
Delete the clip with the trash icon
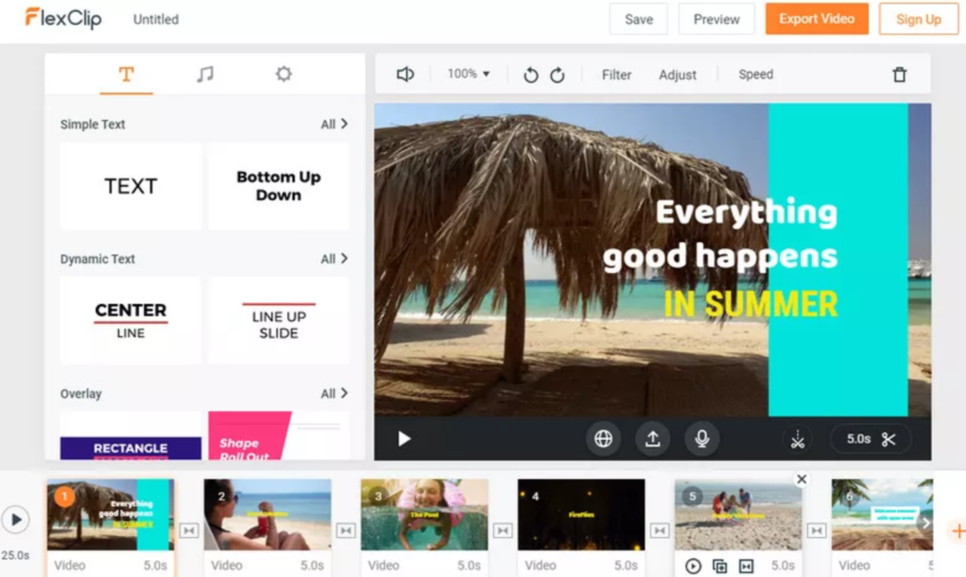coord(899,74)
